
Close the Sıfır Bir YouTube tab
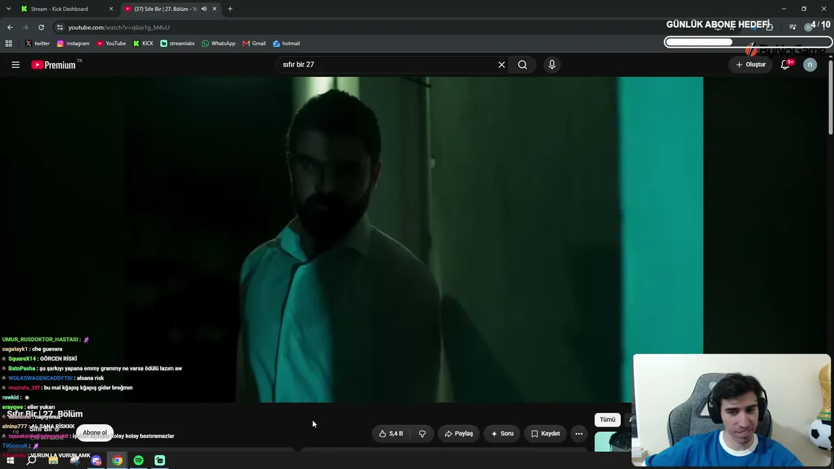[x=214, y=9]
